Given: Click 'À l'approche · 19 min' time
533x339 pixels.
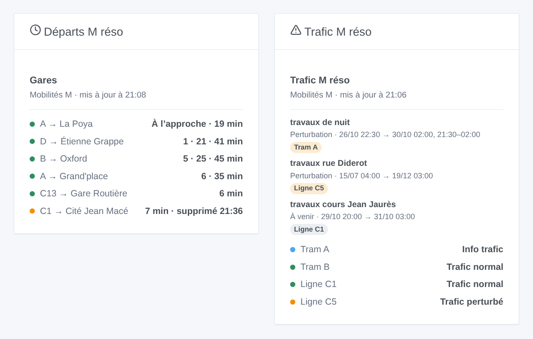Looking at the screenshot, I should (x=197, y=124).
